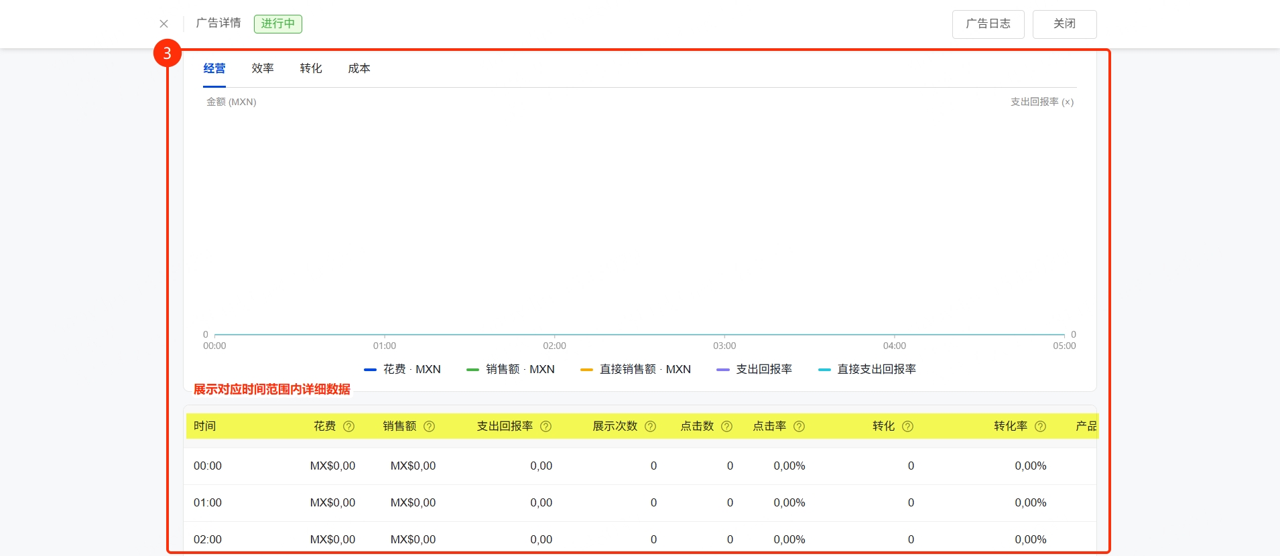Viewport: 1280px width, 556px height.
Task: Select the 成本 tab
Action: pyautogui.click(x=359, y=68)
